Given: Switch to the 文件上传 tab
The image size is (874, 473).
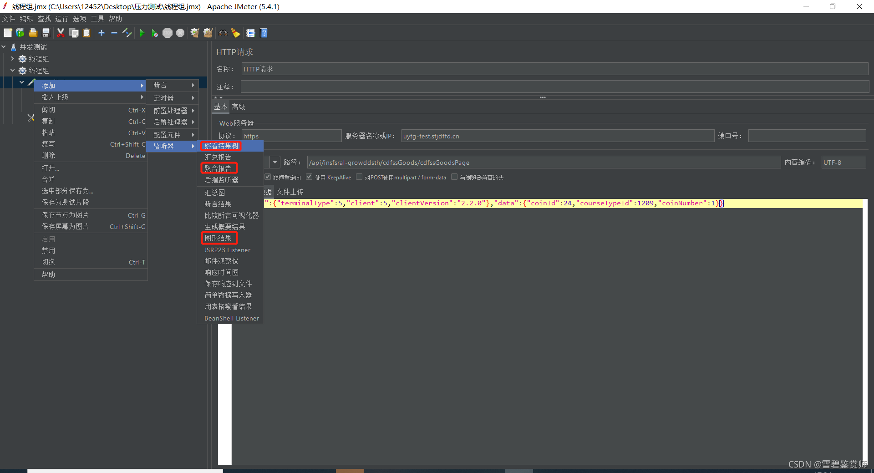Looking at the screenshot, I should pos(290,192).
